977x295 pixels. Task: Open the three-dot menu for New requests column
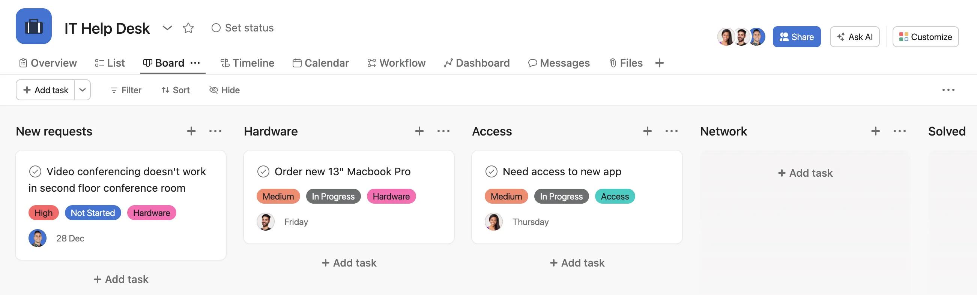(215, 131)
